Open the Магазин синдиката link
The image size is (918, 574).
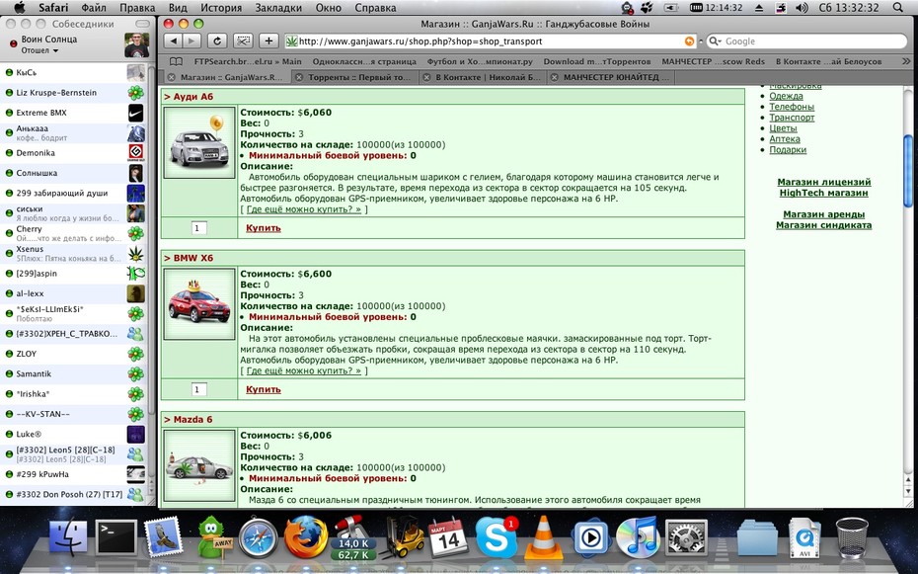point(824,225)
